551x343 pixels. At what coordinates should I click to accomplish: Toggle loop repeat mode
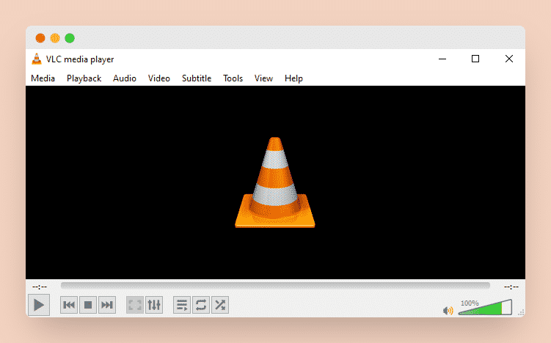click(201, 305)
